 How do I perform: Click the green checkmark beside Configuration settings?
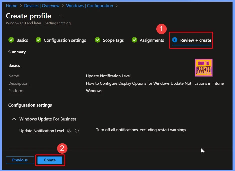[38, 40]
